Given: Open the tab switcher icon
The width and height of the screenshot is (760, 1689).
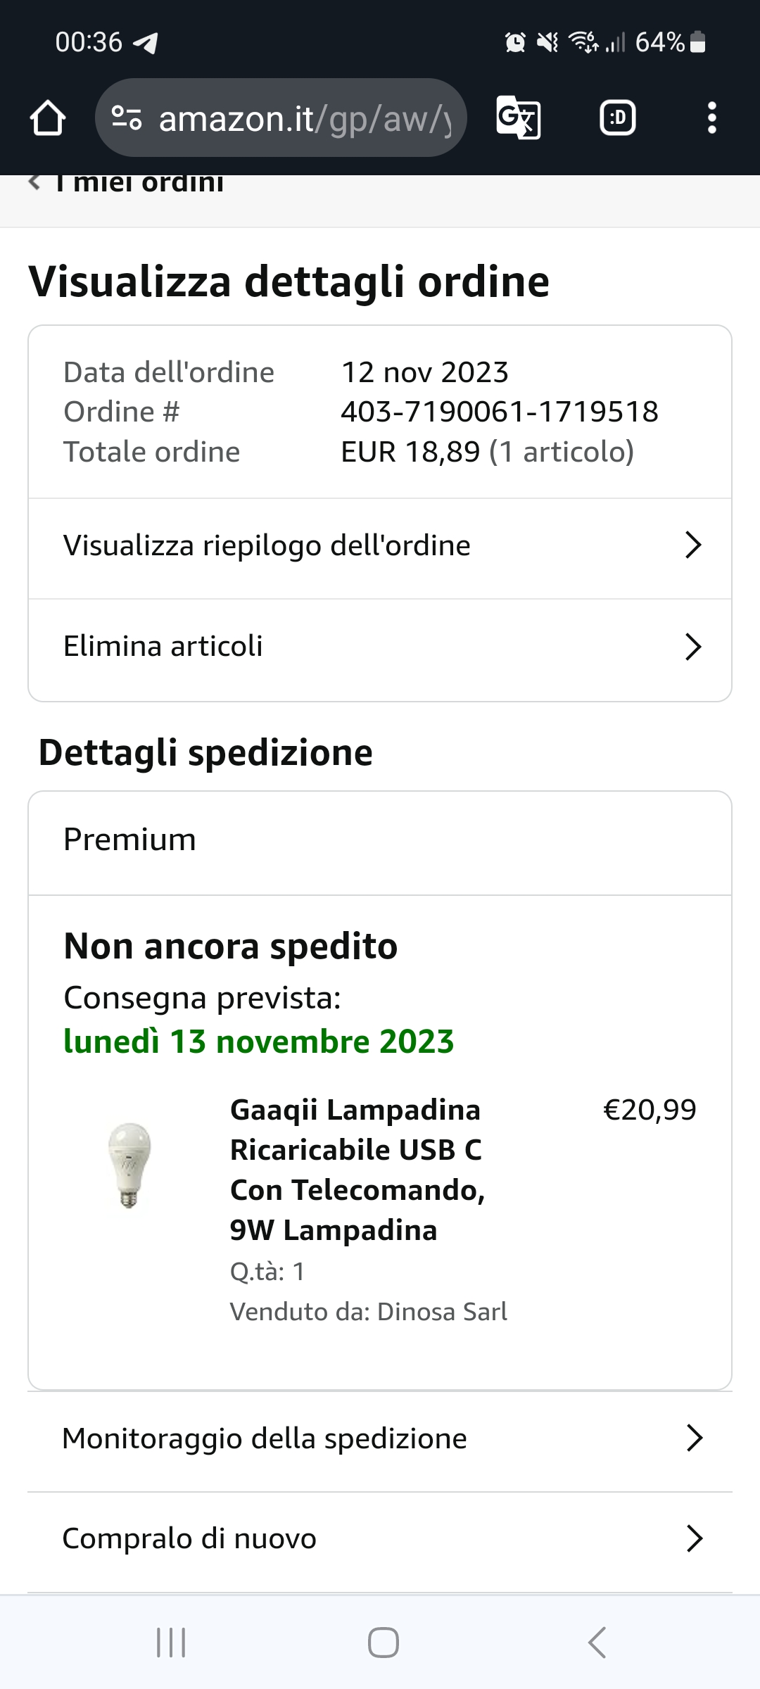Looking at the screenshot, I should point(617,118).
